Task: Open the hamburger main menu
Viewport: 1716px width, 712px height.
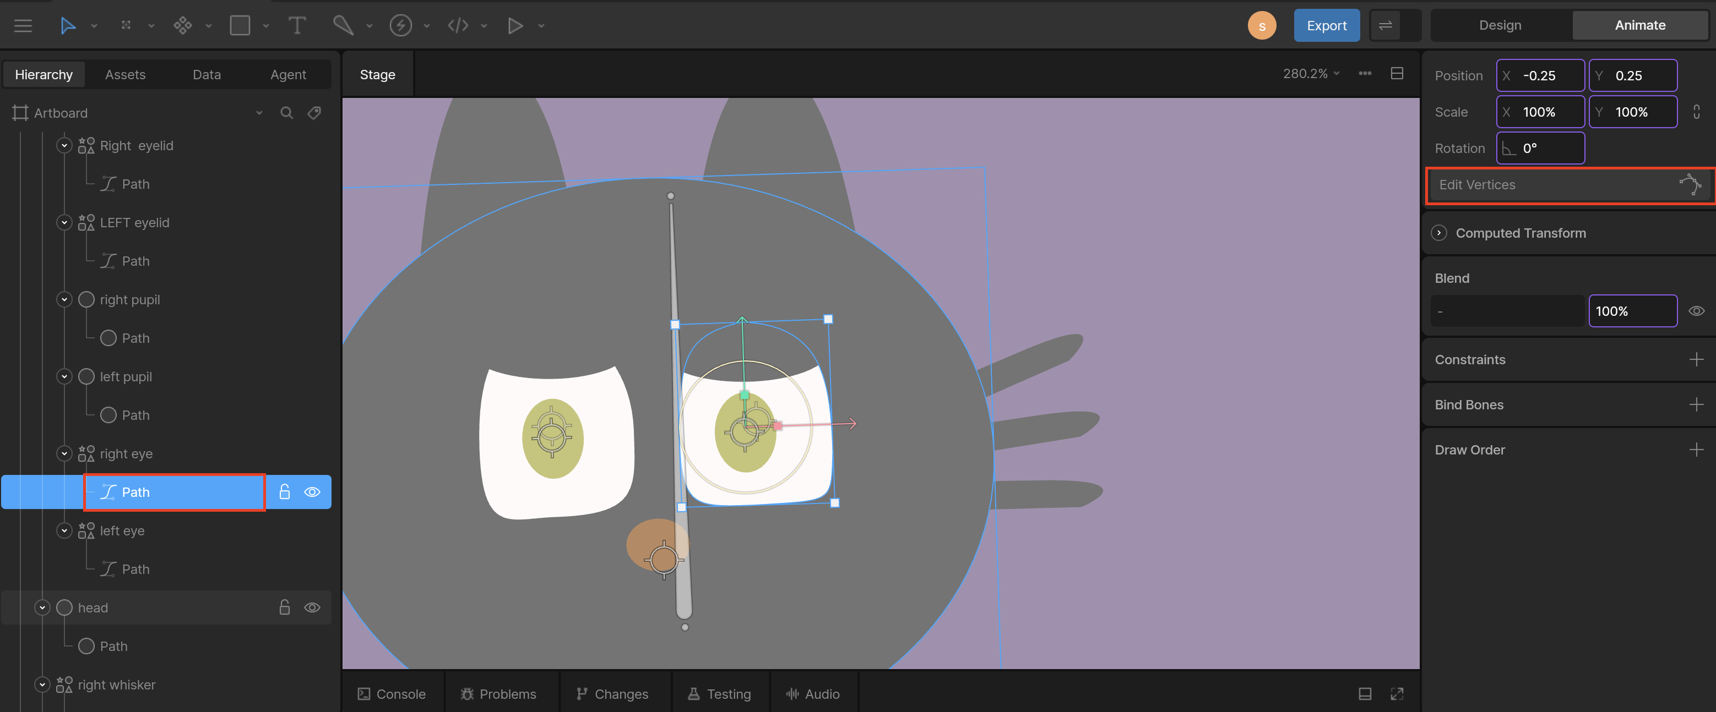Action: (23, 25)
